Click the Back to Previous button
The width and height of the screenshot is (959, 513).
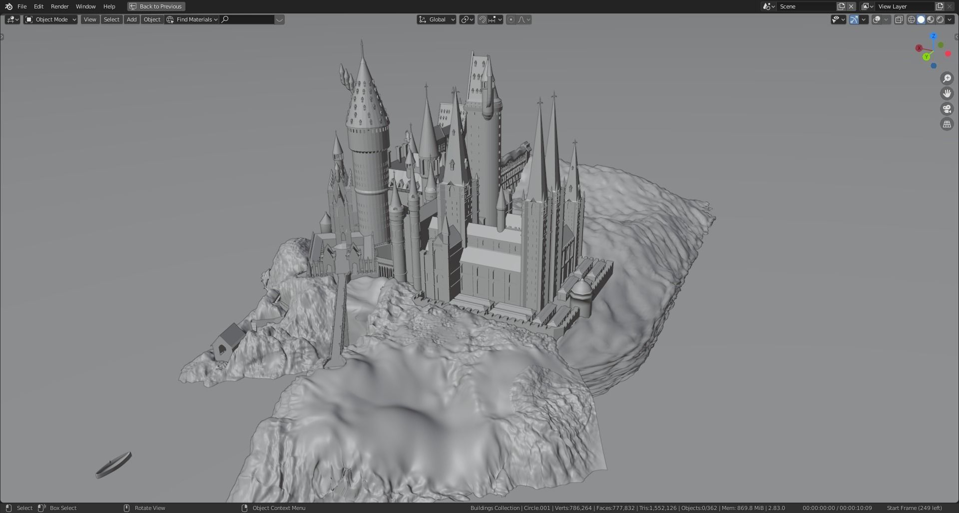point(156,6)
